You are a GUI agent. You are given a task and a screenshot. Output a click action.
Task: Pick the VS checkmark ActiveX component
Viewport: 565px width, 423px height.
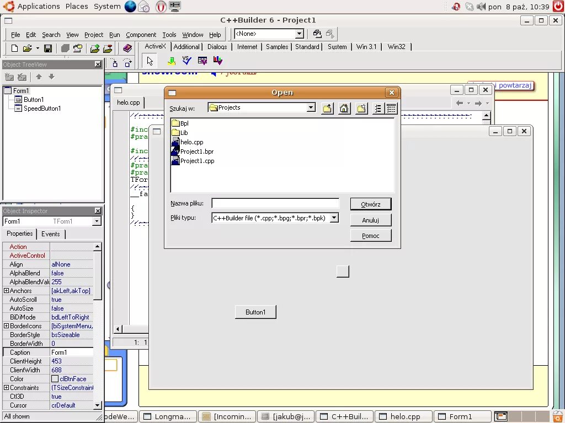coord(186,61)
